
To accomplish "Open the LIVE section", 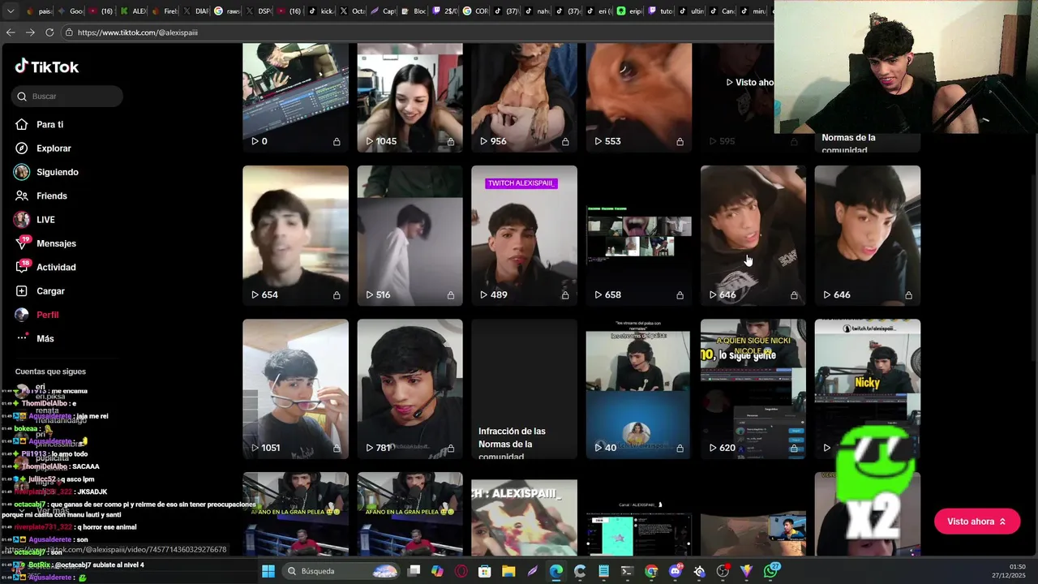I will (45, 220).
